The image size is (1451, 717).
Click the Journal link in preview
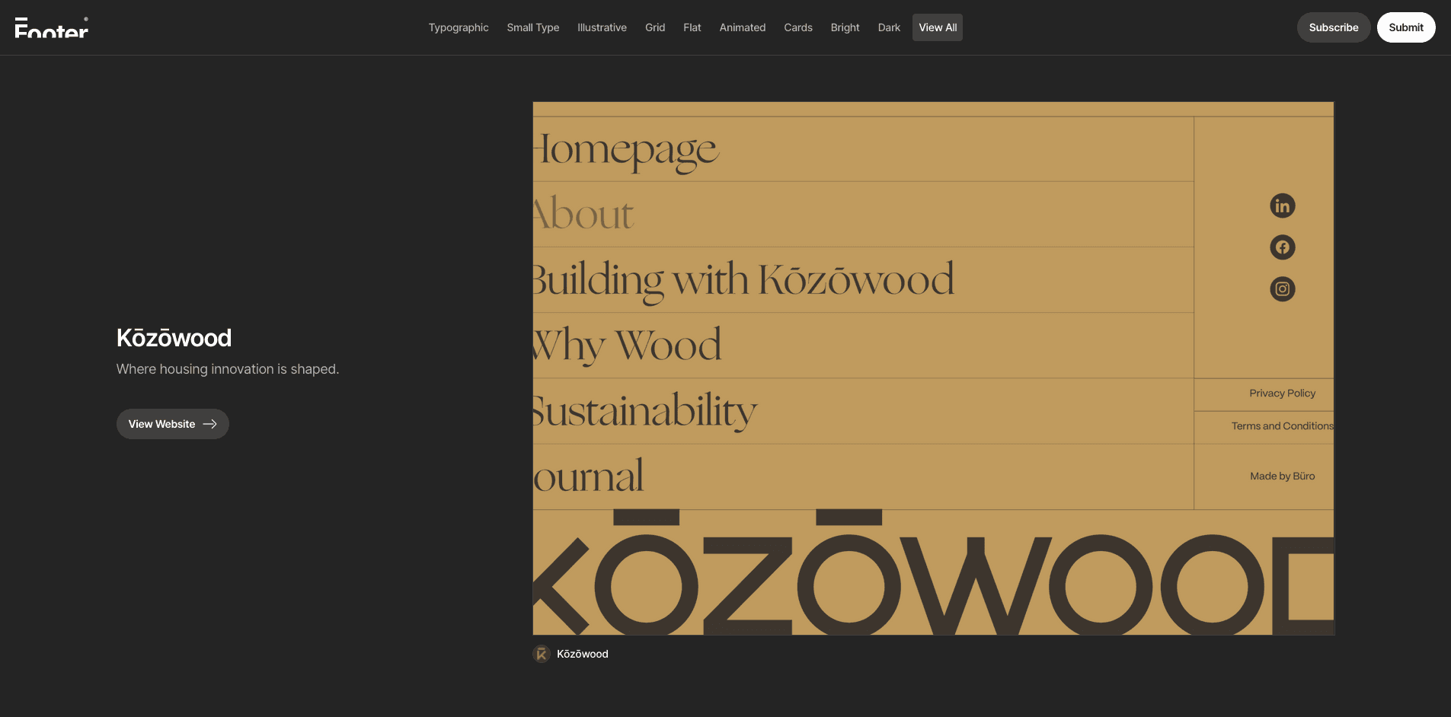[x=589, y=476]
